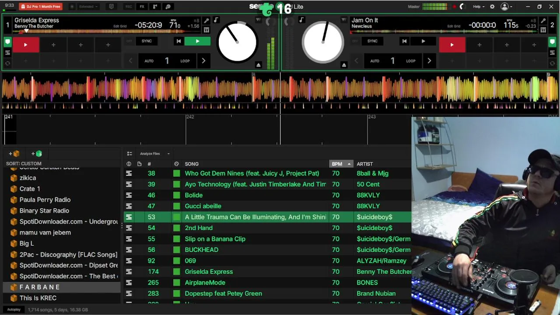Open deck 2 key lock note icon

301,20
